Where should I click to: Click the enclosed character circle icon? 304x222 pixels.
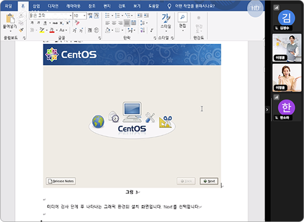pyautogui.click(x=97, y=30)
